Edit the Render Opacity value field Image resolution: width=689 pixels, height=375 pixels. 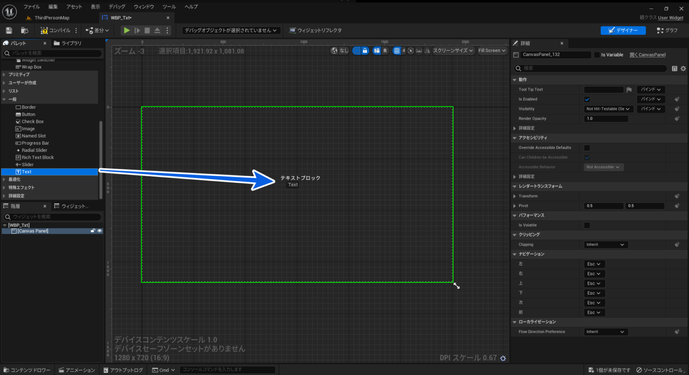[x=606, y=118]
